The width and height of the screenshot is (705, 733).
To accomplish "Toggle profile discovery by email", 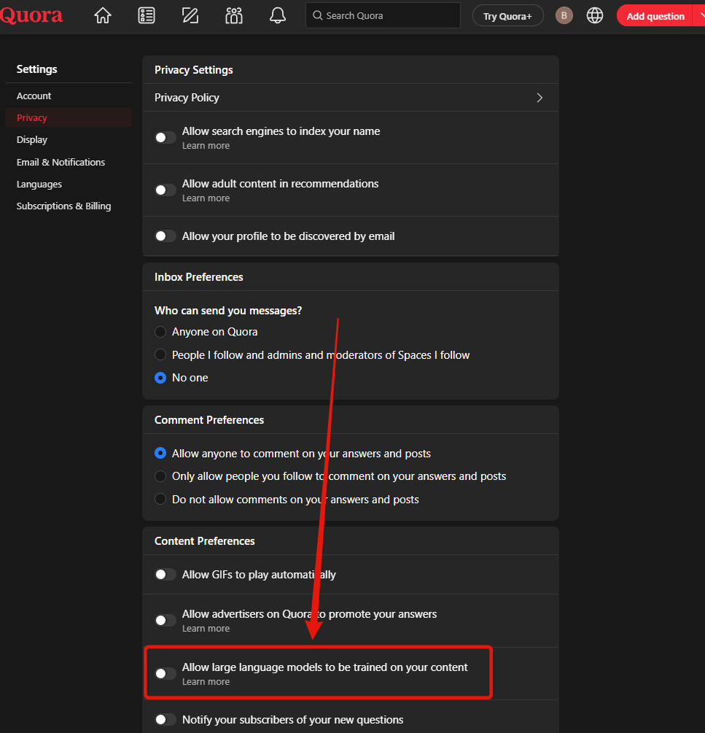I will [x=165, y=236].
